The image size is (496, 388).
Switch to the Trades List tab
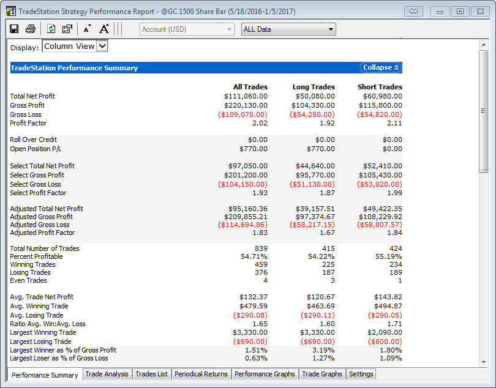(x=151, y=374)
